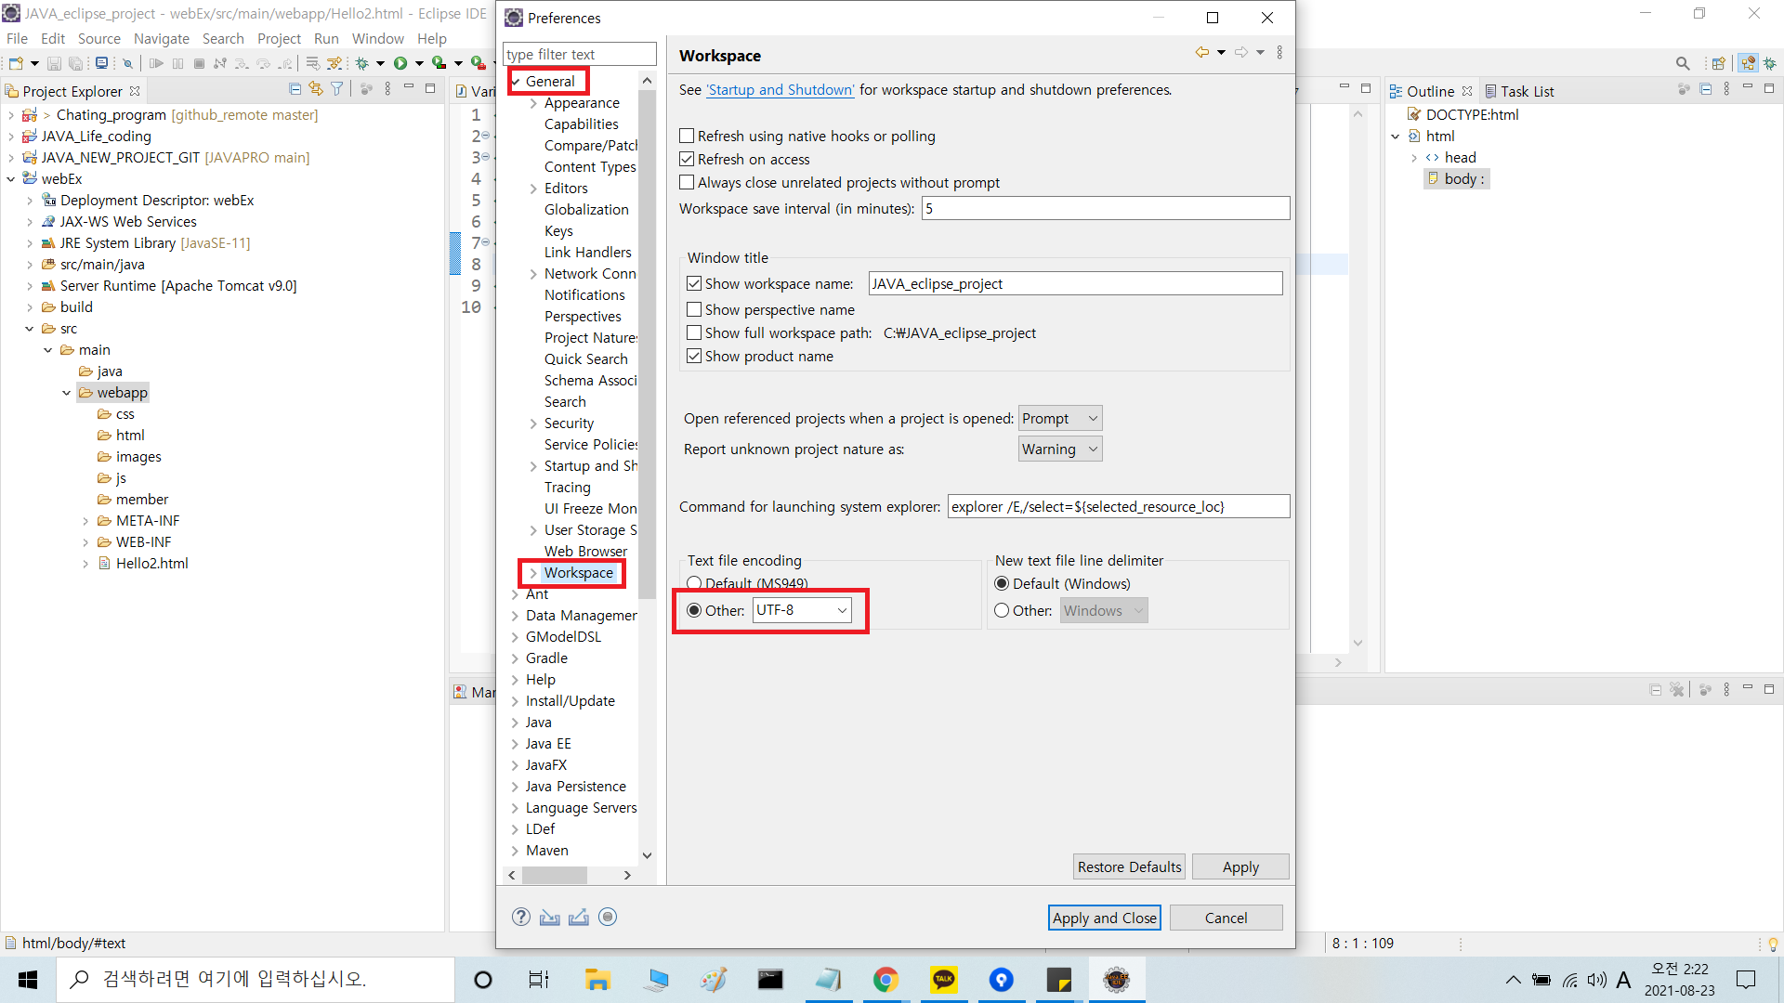Image resolution: width=1784 pixels, height=1003 pixels.
Task: Open Chrome from the Windows taskbar
Action: (885, 980)
